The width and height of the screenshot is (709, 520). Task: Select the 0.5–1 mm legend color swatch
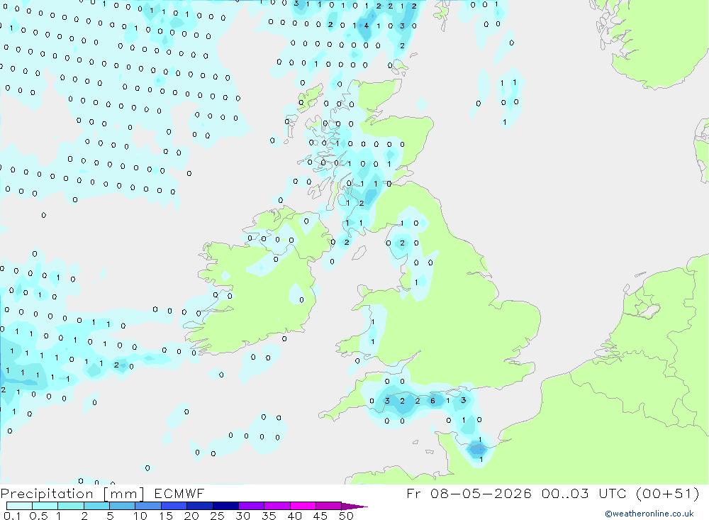(45, 506)
